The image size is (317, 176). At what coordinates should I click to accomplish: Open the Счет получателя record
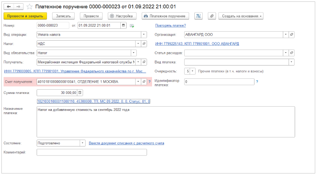click(x=144, y=82)
